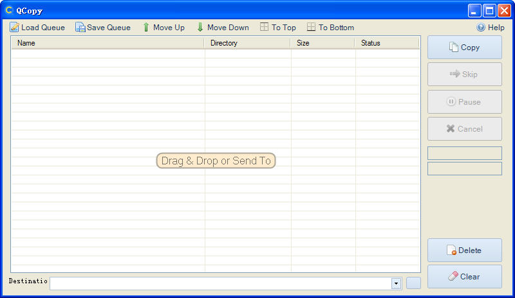Image resolution: width=515 pixels, height=298 pixels.
Task: Remove selected item with the Delete button
Action: pyautogui.click(x=464, y=250)
